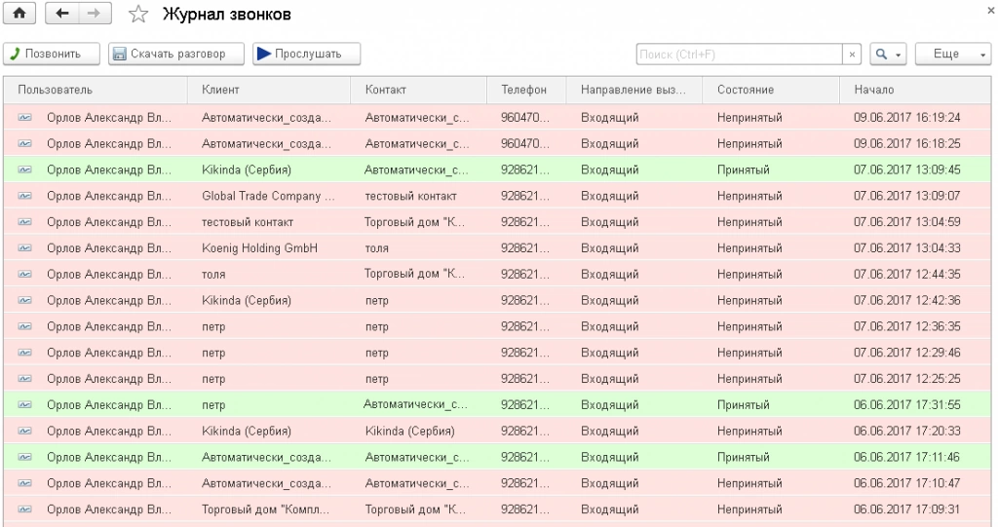Click Скачать разговор button
The image size is (998, 527).
tap(169, 55)
